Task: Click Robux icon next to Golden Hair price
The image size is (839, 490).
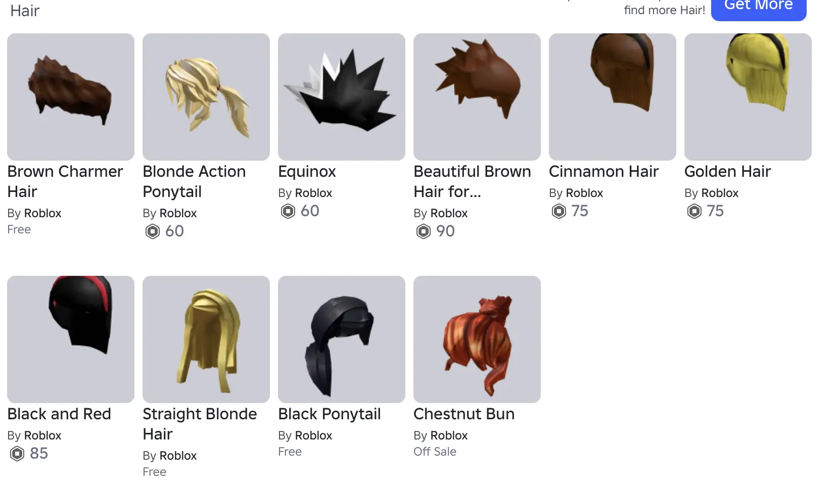Action: click(x=694, y=211)
